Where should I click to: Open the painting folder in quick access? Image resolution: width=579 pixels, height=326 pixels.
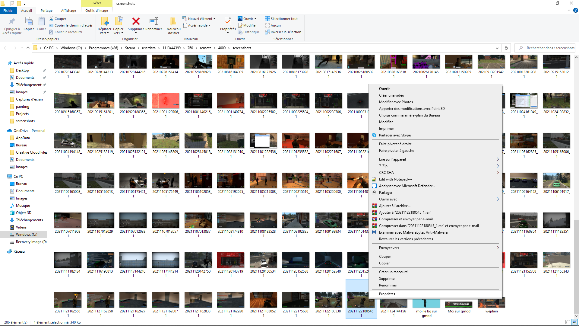23,107
